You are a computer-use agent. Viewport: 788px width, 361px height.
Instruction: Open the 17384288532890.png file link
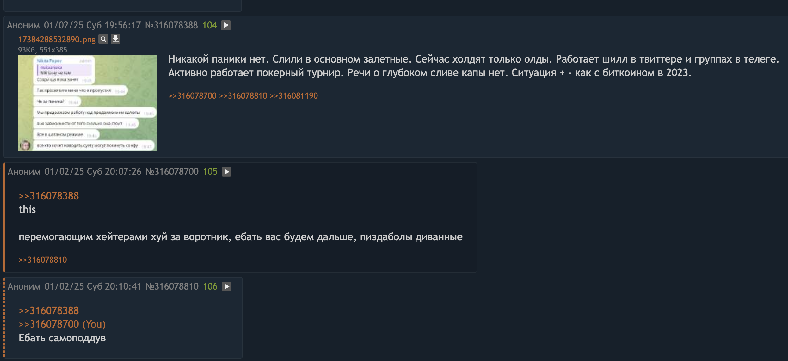57,40
